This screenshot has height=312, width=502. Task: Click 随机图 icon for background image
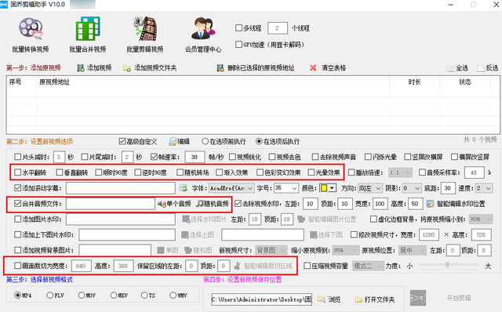click(x=188, y=250)
